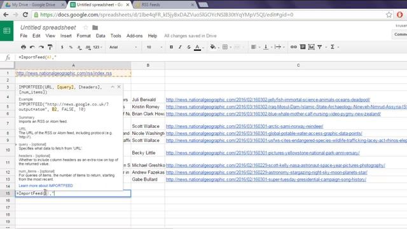Open the File menu
This screenshot has height=229, width=407.
point(24,36)
